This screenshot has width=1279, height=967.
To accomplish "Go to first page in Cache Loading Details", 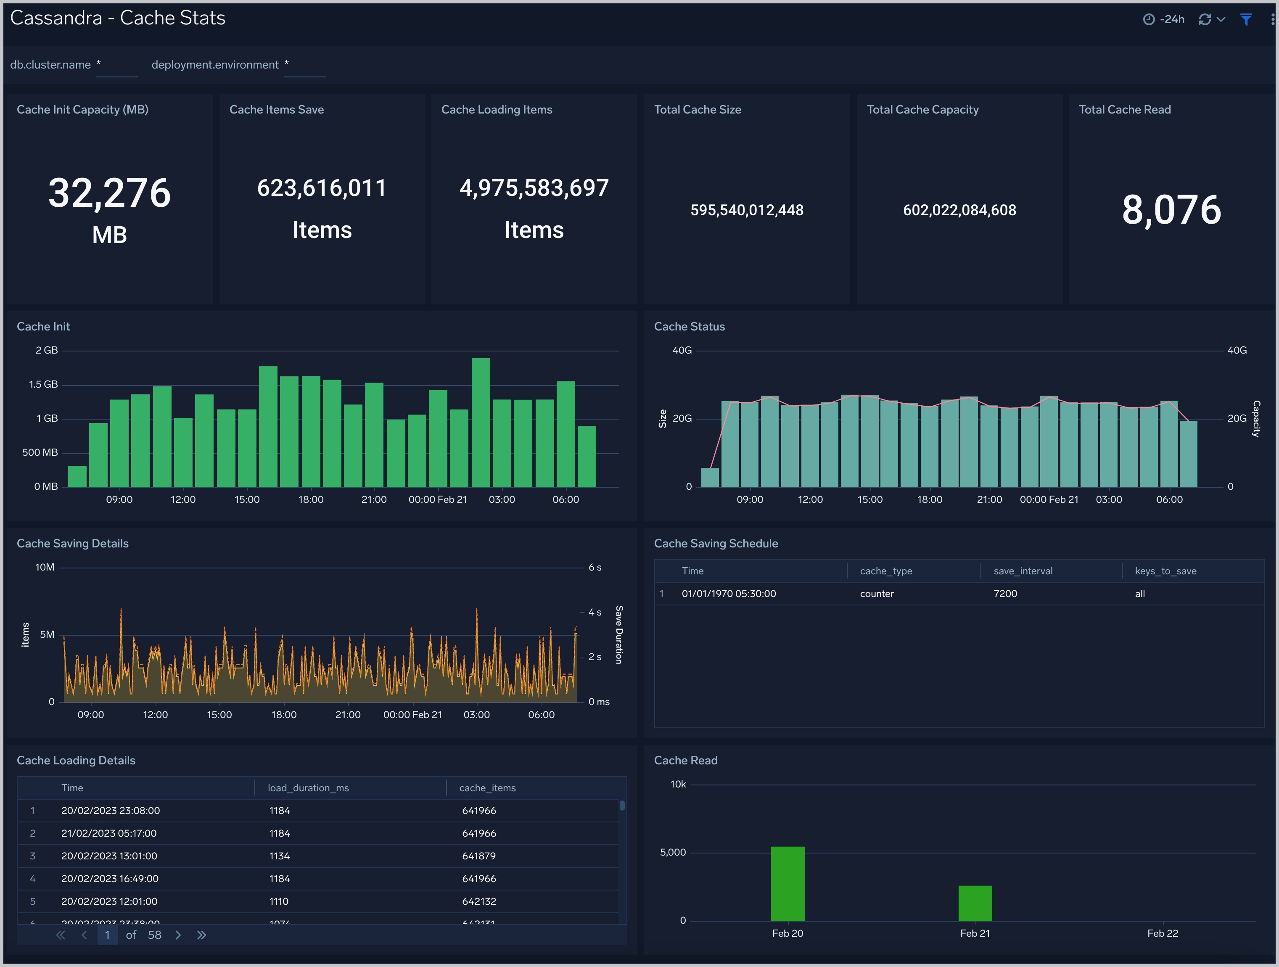I will pyautogui.click(x=61, y=935).
